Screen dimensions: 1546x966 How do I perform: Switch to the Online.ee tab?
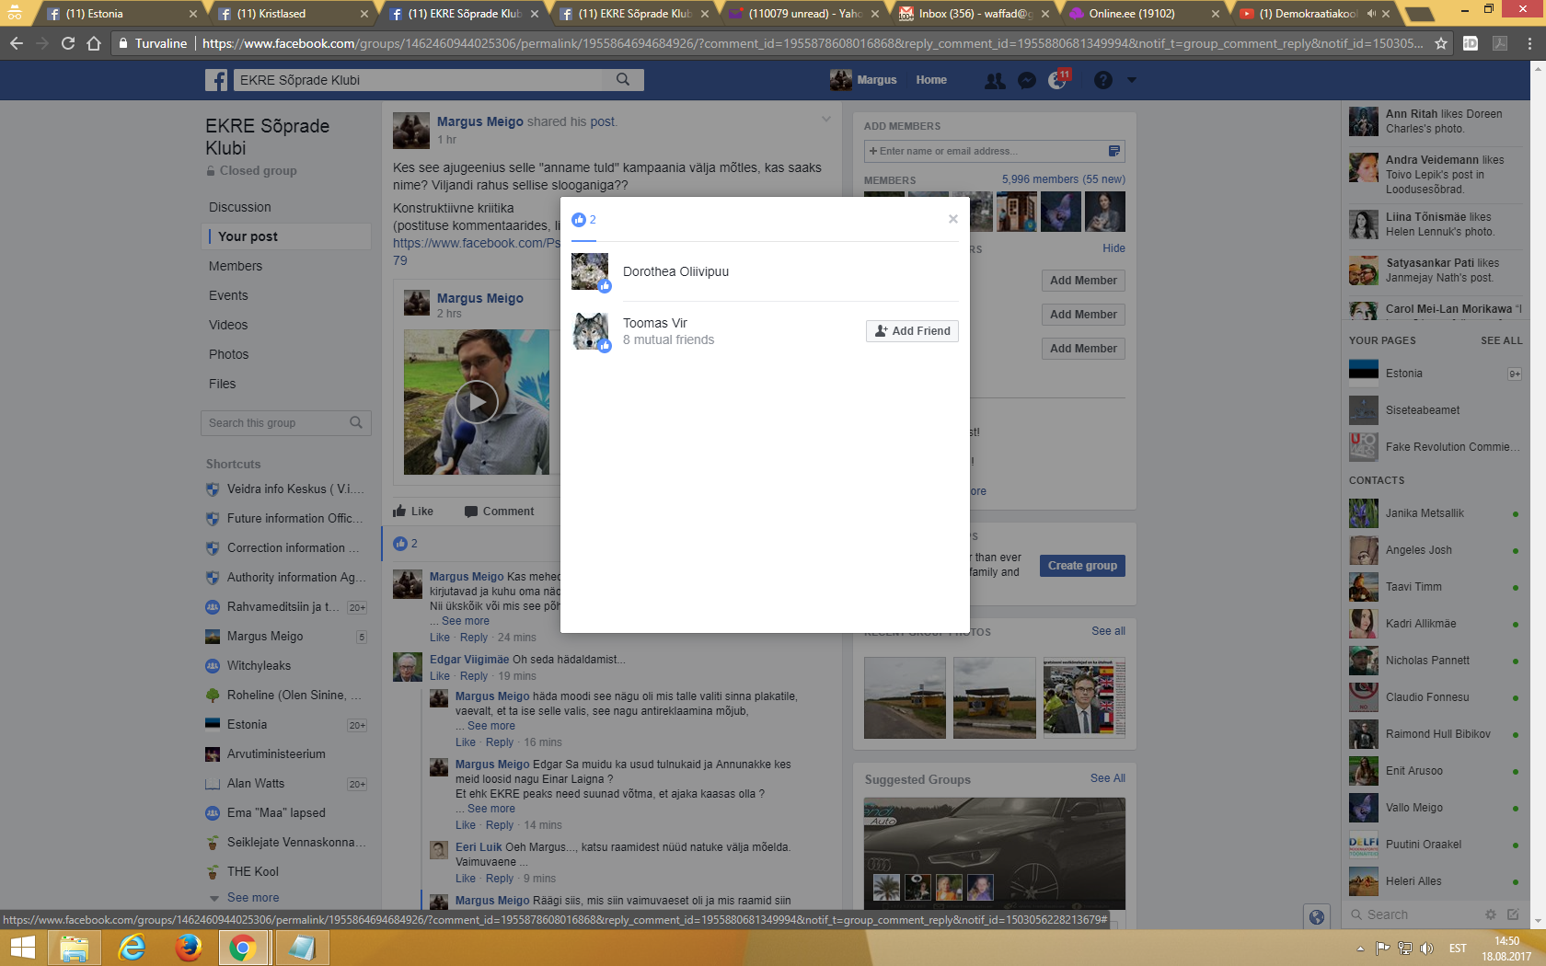click(x=1141, y=14)
